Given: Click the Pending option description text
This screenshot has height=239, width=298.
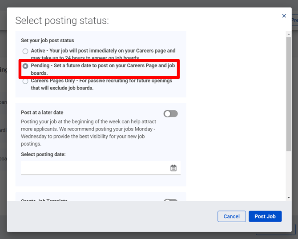Looking at the screenshot, I should [x=103, y=69].
